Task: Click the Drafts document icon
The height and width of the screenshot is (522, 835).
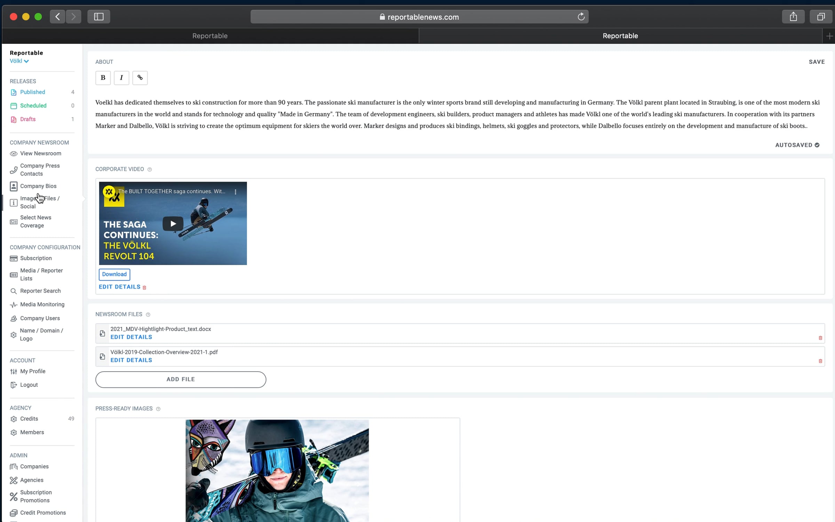Action: [14, 119]
